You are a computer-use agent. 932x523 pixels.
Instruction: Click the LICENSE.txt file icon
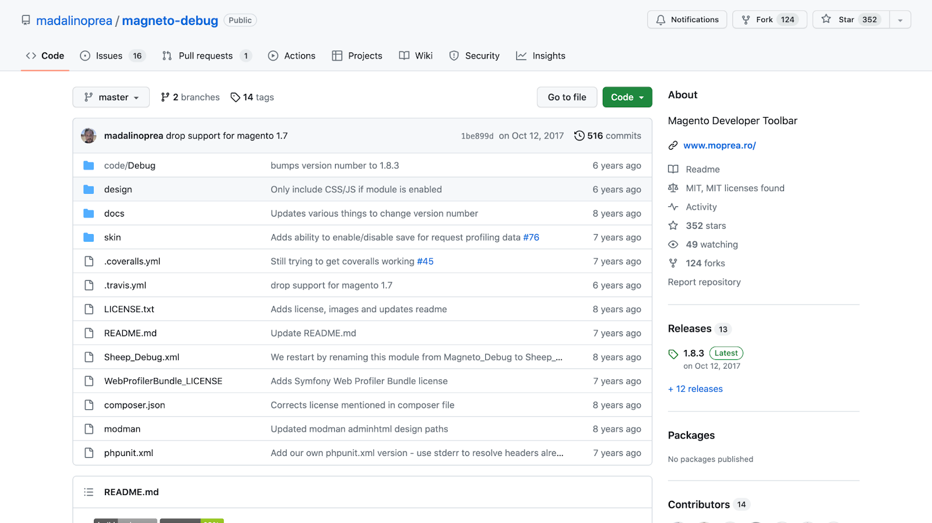(89, 309)
